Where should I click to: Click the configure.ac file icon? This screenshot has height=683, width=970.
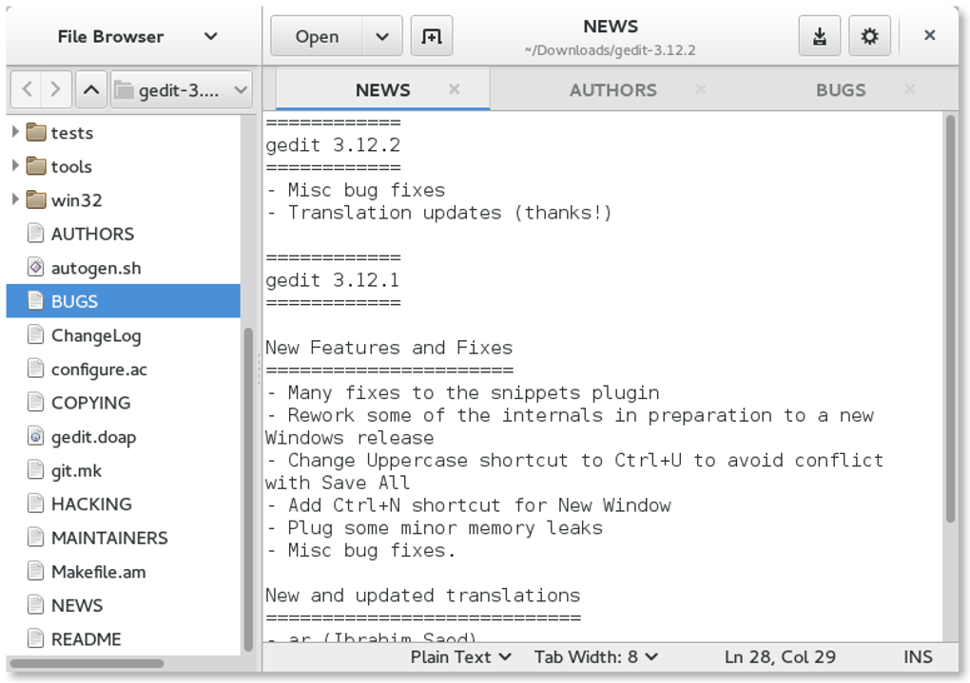pyautogui.click(x=36, y=369)
